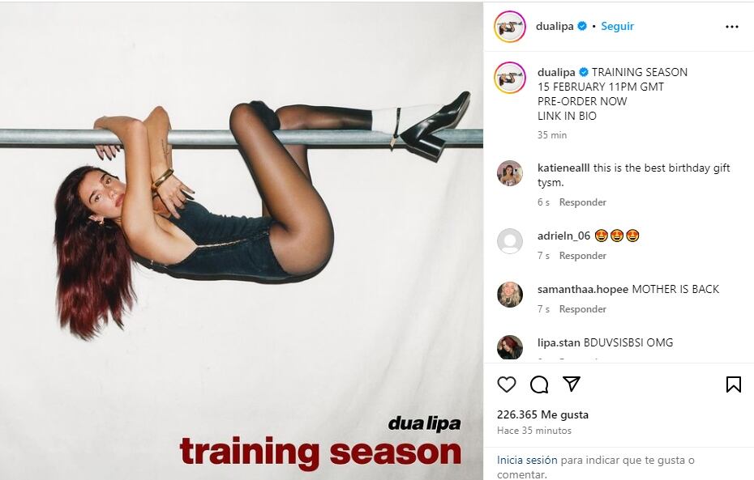Viewport: 754px width, 480px height.
Task: Follow dualipa using the Seguir link
Action: 617,26
